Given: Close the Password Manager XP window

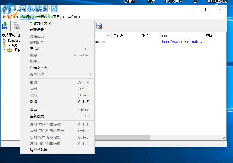Looking at the screenshot, I should (x=220, y=10).
